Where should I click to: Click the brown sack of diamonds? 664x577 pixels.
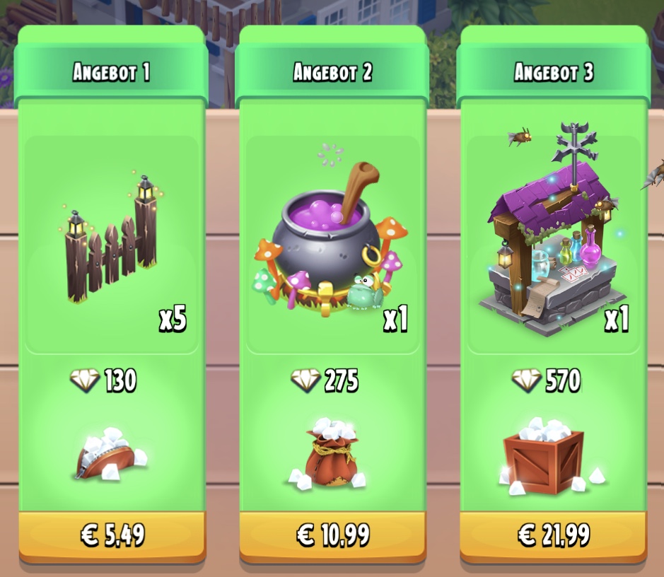coord(328,453)
